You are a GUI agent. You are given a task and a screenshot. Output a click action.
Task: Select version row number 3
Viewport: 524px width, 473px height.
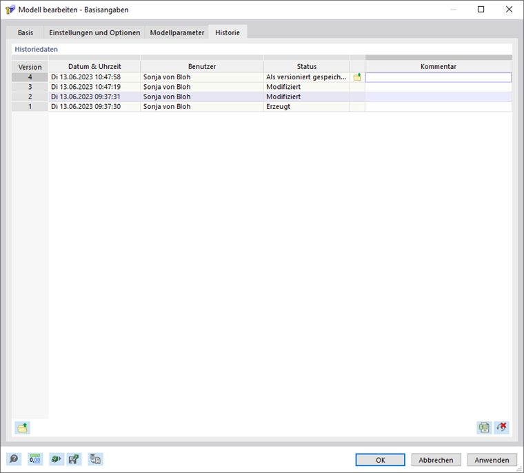click(x=30, y=87)
